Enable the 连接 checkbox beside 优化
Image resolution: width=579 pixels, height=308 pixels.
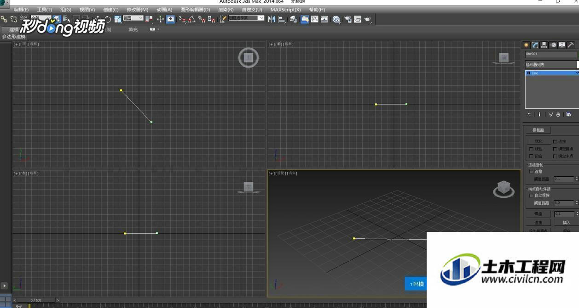coord(555,141)
